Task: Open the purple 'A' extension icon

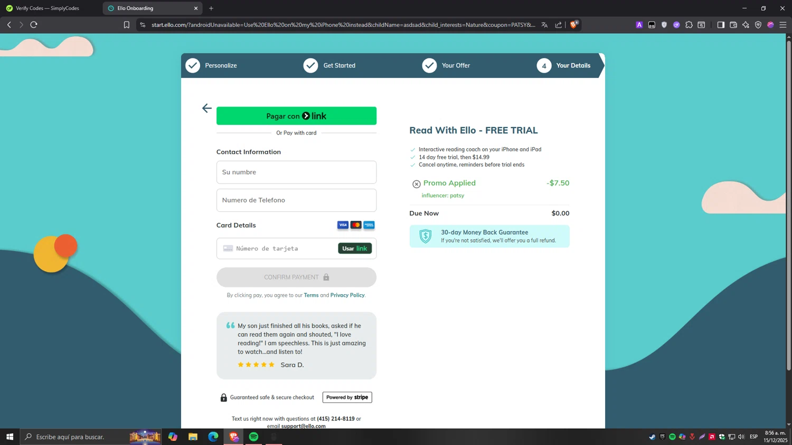Action: coord(639,25)
